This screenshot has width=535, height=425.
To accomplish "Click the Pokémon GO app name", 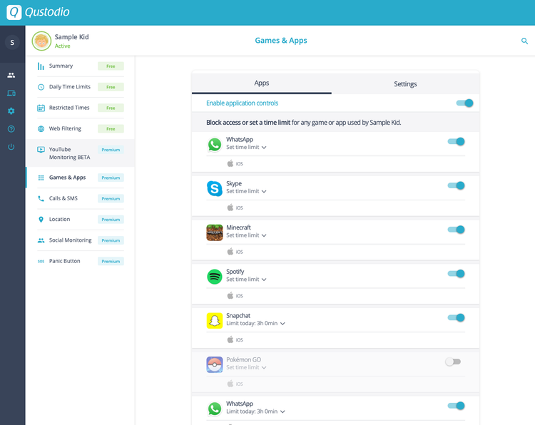I will click(x=244, y=359).
